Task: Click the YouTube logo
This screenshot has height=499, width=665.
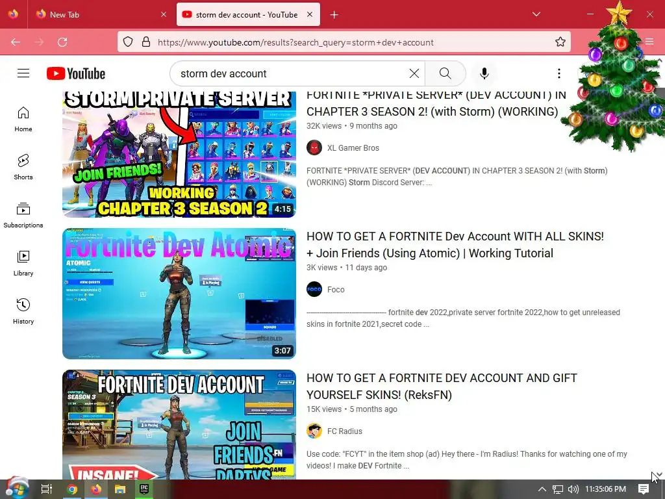Action: 76,73
